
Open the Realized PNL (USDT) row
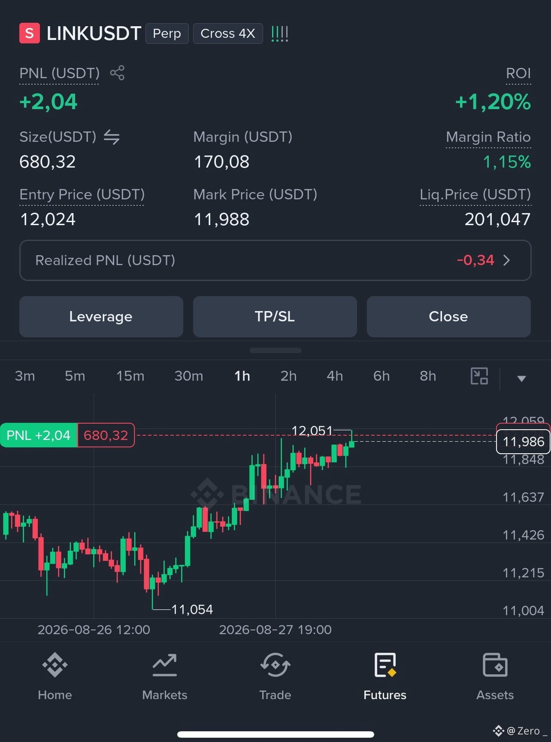click(x=275, y=260)
